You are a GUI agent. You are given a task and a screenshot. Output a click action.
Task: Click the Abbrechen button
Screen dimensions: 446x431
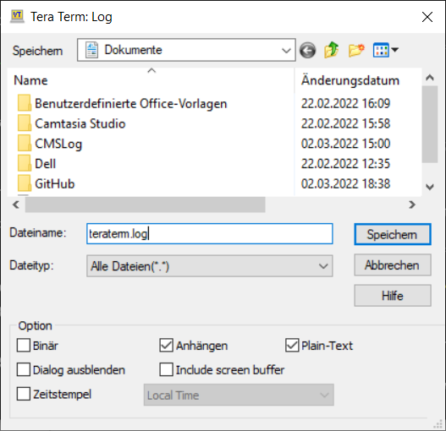(393, 265)
